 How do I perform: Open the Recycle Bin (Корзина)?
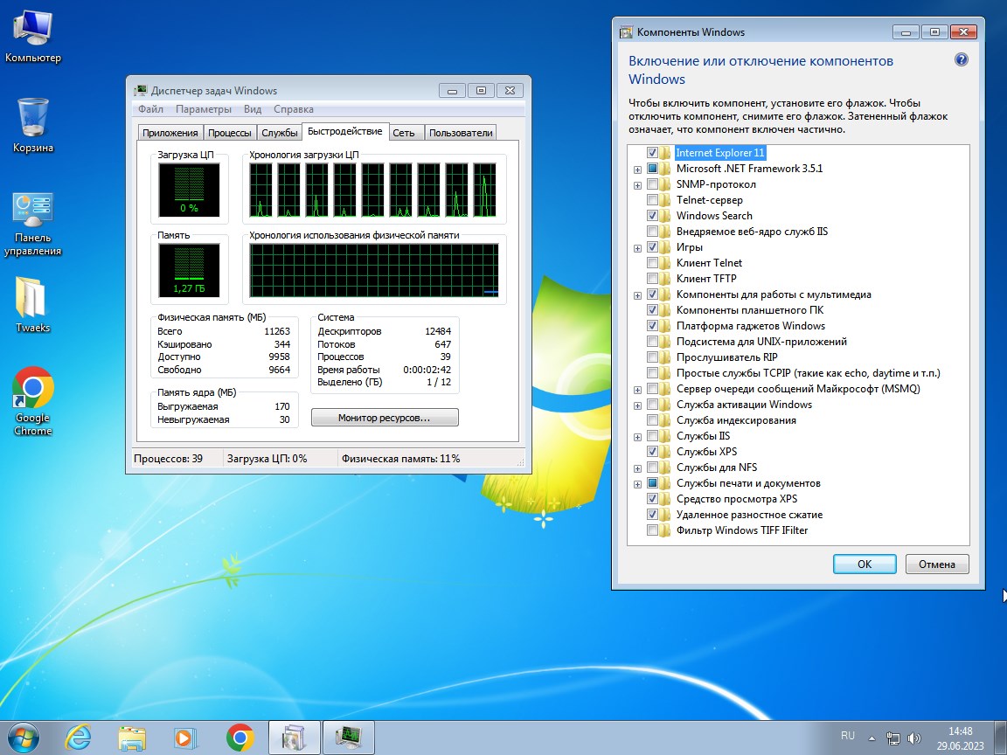[x=32, y=118]
